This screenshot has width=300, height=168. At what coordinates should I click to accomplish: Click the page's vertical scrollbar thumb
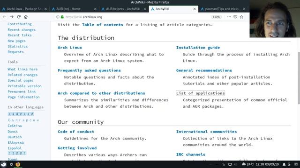(299, 78)
